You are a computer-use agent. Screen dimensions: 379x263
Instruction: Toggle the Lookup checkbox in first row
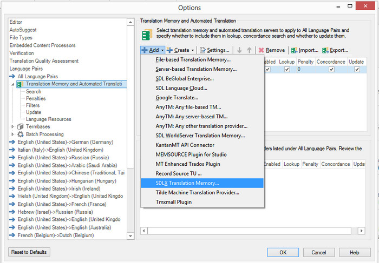pyautogui.click(x=287, y=70)
